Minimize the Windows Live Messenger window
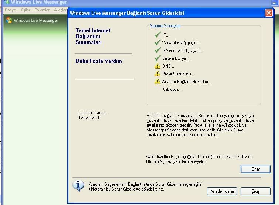The width and height of the screenshot is (279, 205). click(x=274, y=3)
